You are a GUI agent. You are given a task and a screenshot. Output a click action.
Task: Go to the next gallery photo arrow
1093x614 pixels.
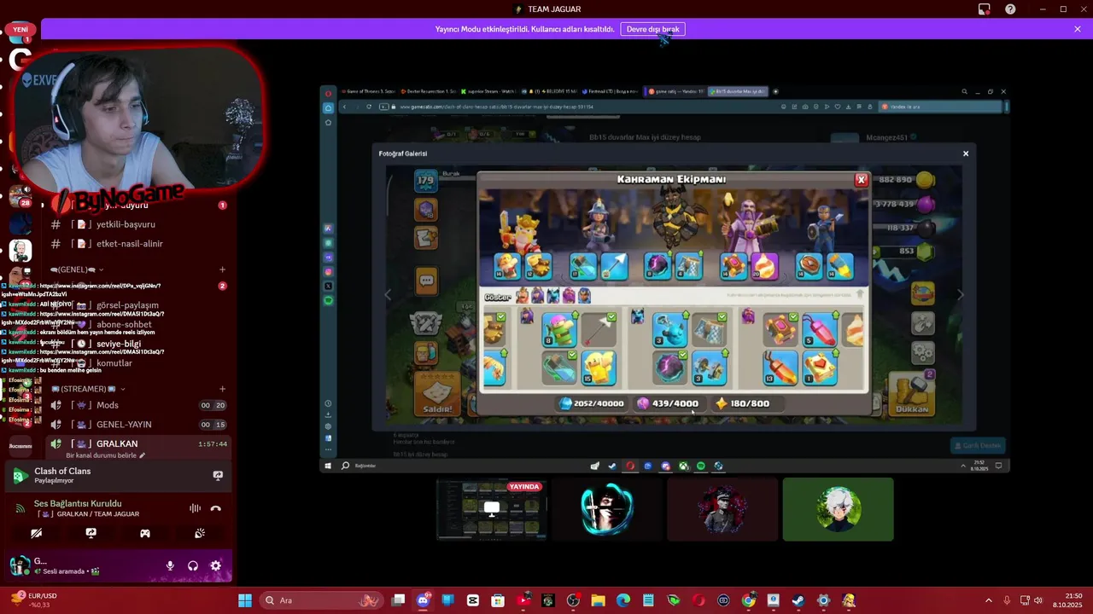coord(961,295)
